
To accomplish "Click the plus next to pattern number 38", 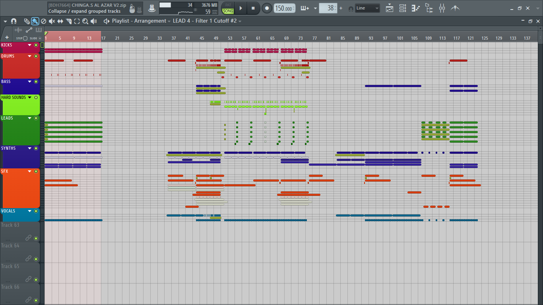I will point(341,8).
